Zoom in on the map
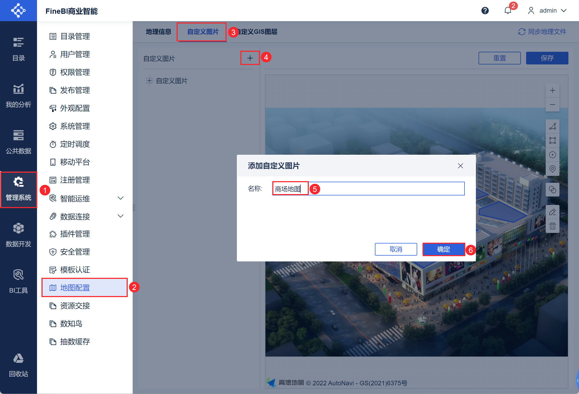 click(552, 91)
